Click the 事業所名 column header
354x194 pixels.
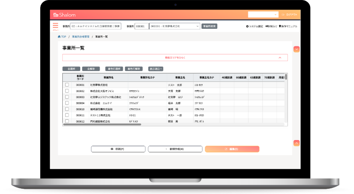pyautogui.click(x=109, y=78)
